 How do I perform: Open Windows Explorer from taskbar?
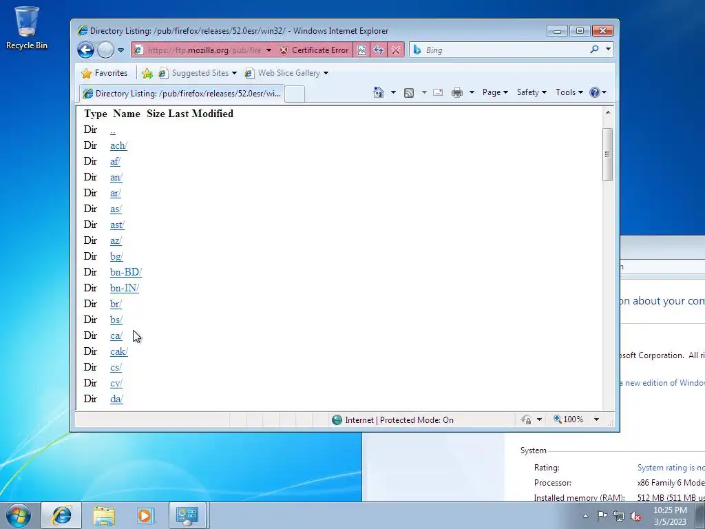coord(105,515)
